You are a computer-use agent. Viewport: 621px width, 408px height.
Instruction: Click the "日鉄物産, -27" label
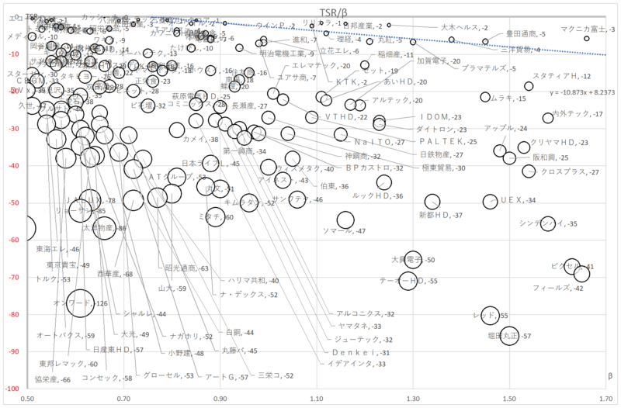441,154
